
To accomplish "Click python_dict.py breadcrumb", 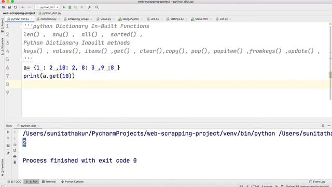I will [x=50, y=13].
